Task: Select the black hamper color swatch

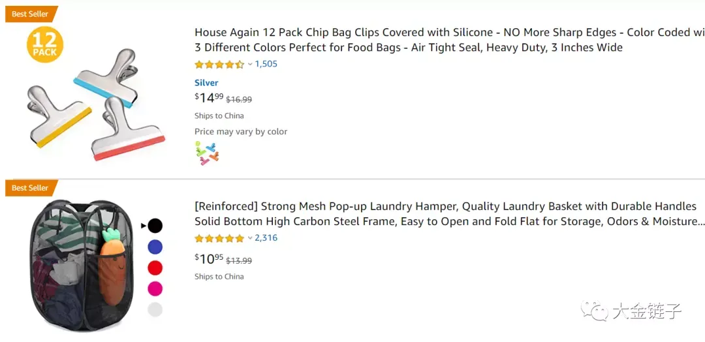Action: 155,226
